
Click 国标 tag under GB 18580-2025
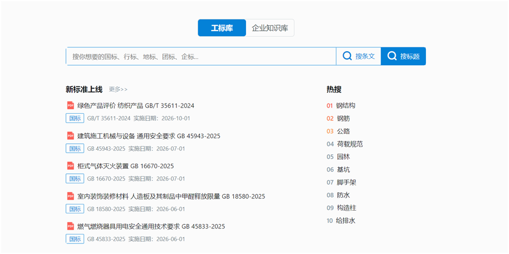coord(75,209)
